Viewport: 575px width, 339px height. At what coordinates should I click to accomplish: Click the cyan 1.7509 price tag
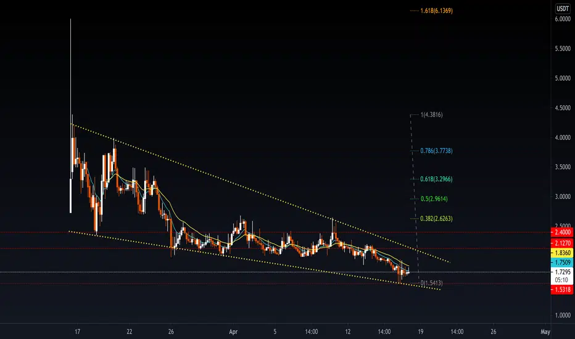click(562, 262)
